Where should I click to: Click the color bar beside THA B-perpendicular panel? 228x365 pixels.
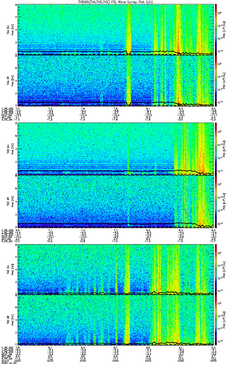pos(216,29)
